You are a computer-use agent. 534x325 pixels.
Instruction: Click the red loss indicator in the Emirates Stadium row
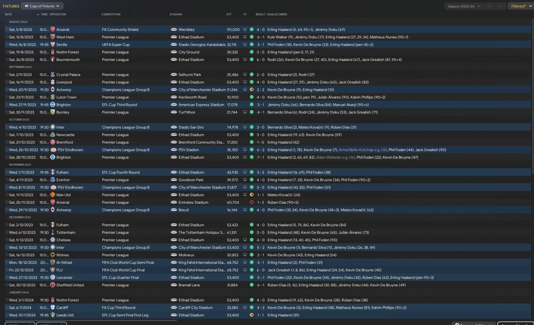click(252, 202)
